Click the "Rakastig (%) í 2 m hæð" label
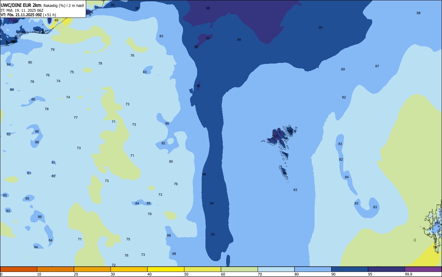Image resolution: width=442 pixels, height=277 pixels. pyautogui.click(x=64, y=5)
